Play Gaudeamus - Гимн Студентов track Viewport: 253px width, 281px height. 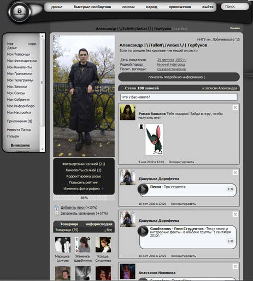coord(143,231)
